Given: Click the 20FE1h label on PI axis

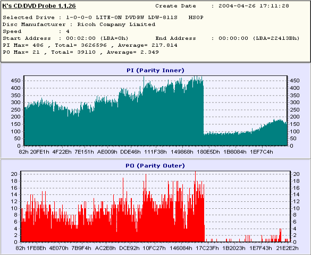Looking at the screenshot, I should coord(40,152).
